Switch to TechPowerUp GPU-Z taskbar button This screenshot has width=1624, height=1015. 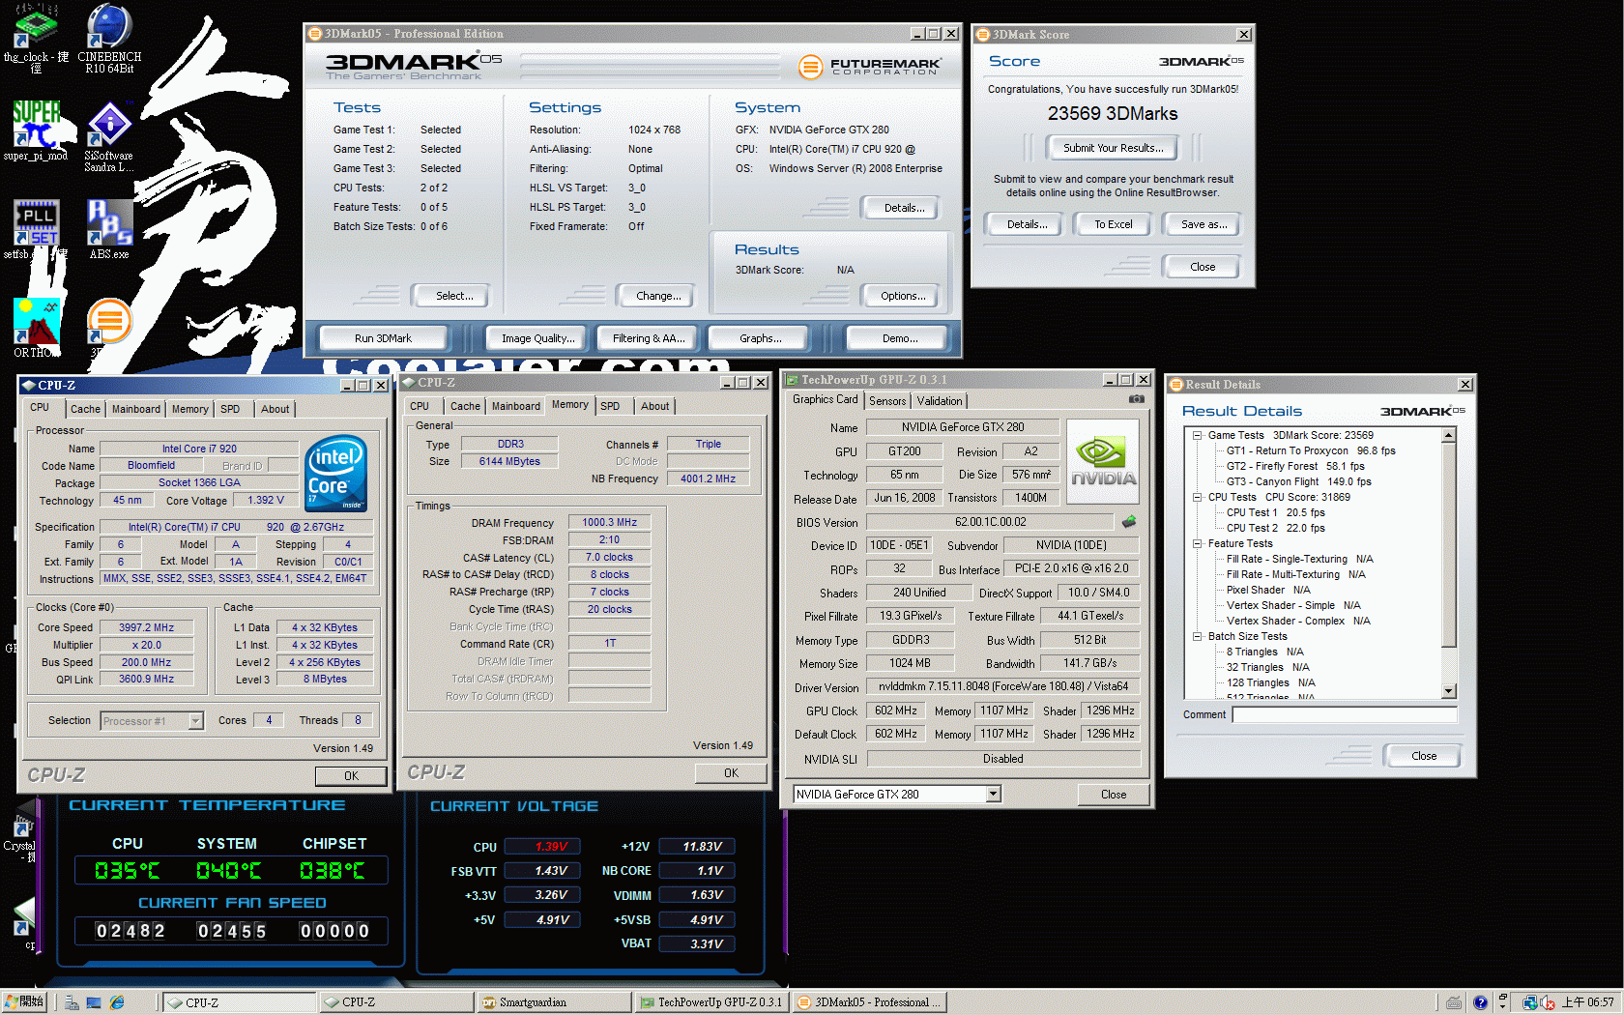coord(711,1002)
